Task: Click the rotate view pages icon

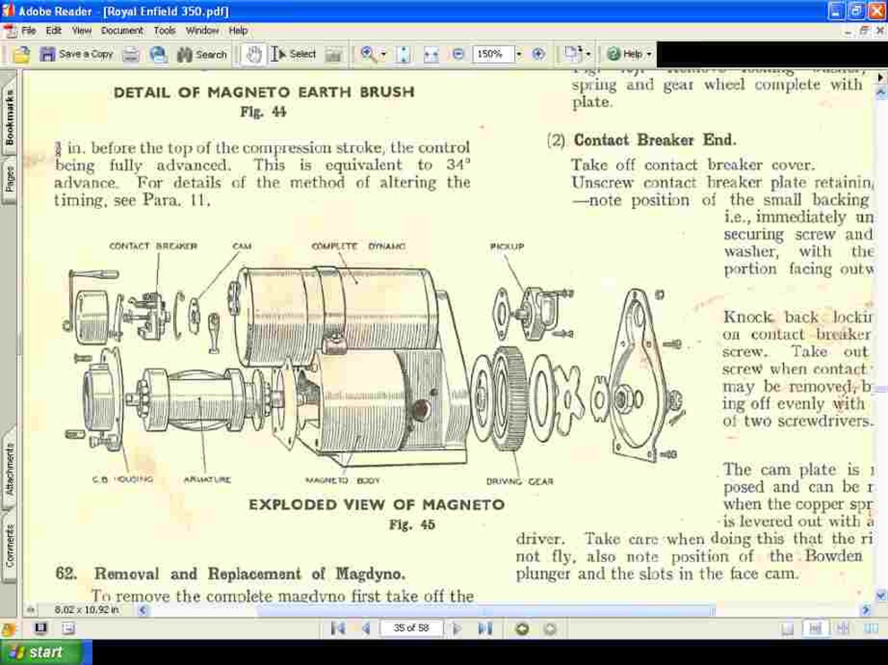Action: click(572, 54)
